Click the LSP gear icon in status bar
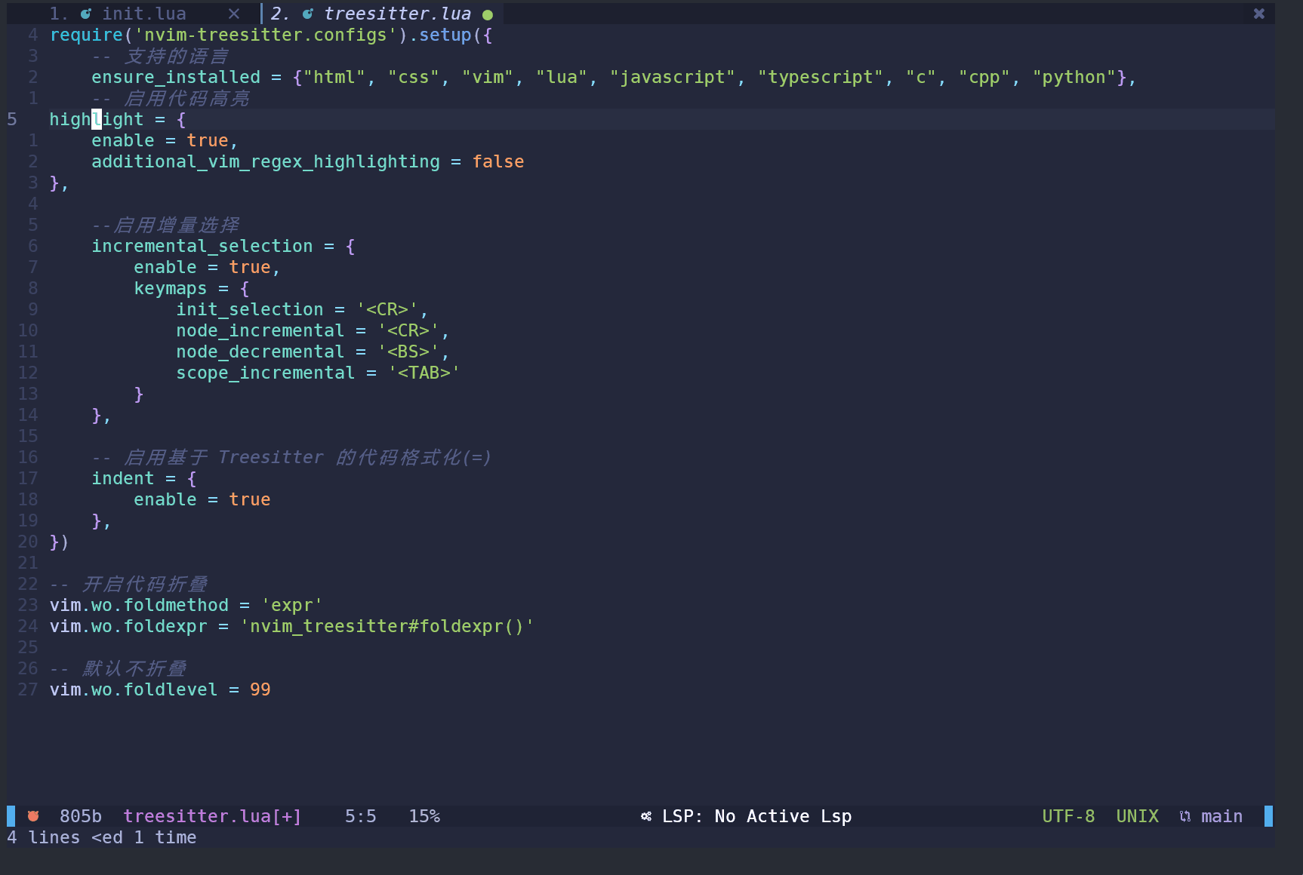This screenshot has width=1303, height=875. 646,816
